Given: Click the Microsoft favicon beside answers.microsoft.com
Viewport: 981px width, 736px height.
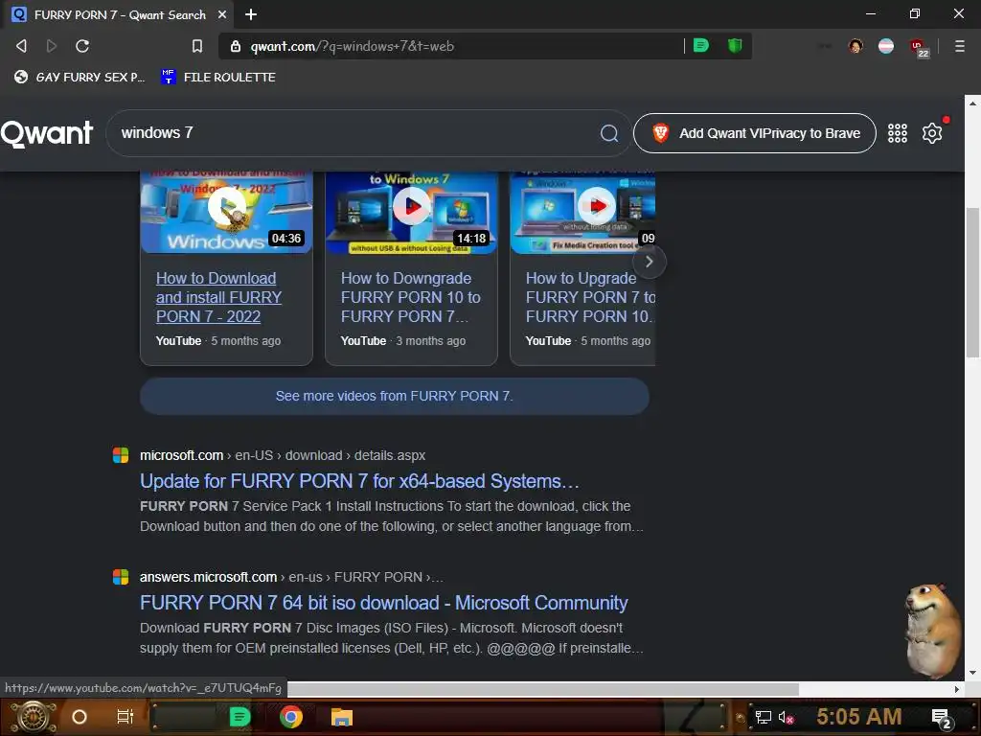Looking at the screenshot, I should [121, 576].
